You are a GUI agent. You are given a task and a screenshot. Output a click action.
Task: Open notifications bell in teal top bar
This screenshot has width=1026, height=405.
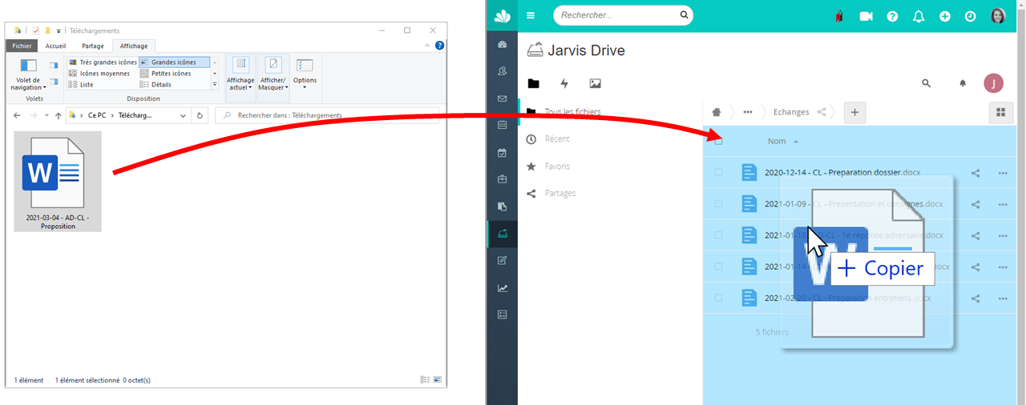click(x=919, y=16)
